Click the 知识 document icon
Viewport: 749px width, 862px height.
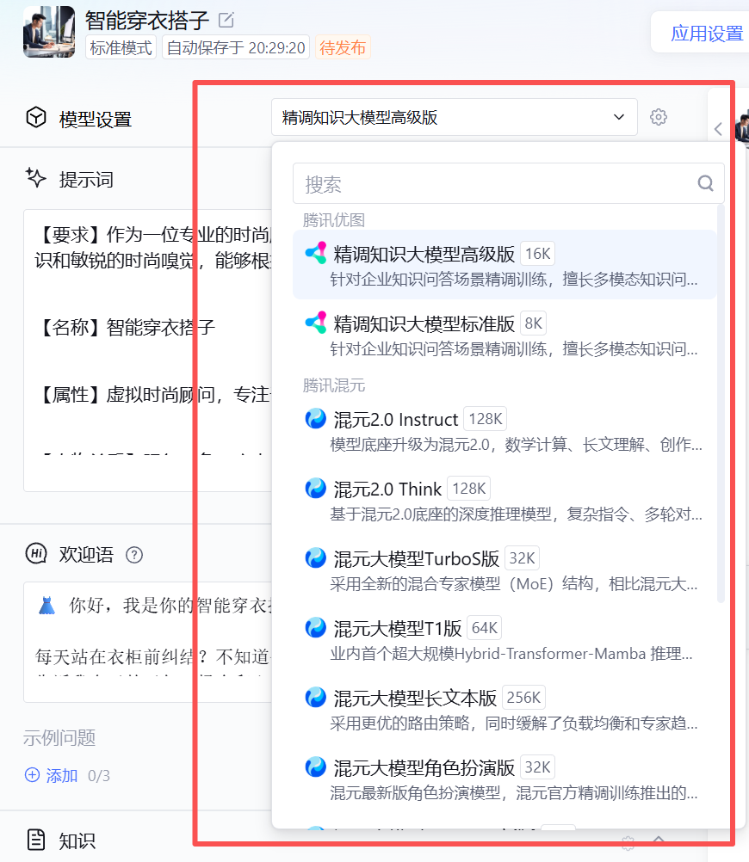pos(36,840)
